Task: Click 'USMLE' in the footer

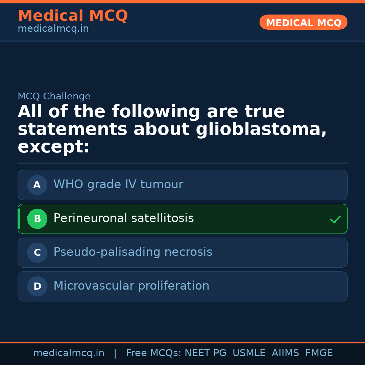Action: [x=249, y=353]
